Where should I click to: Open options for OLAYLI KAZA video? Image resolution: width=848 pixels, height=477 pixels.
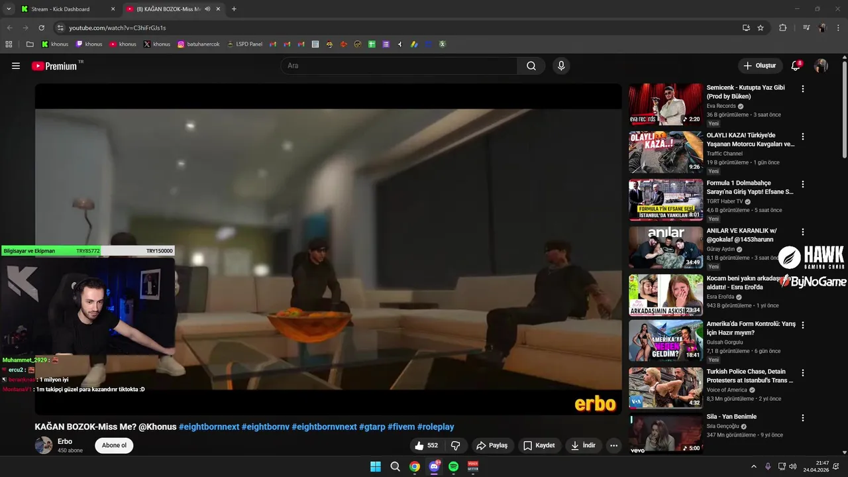point(803,136)
